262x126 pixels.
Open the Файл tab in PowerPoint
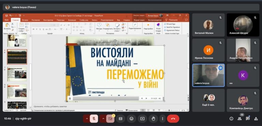7,20
